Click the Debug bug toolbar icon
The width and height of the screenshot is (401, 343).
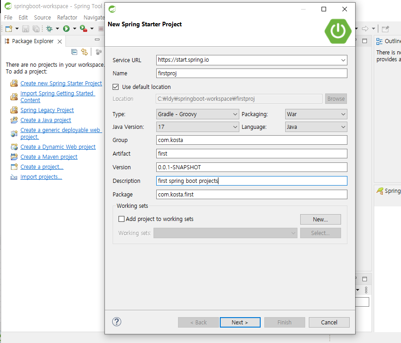pos(50,29)
